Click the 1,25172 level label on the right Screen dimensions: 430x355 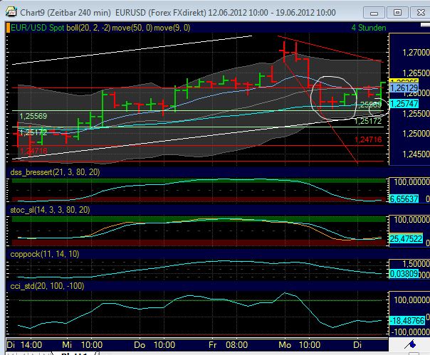368,121
